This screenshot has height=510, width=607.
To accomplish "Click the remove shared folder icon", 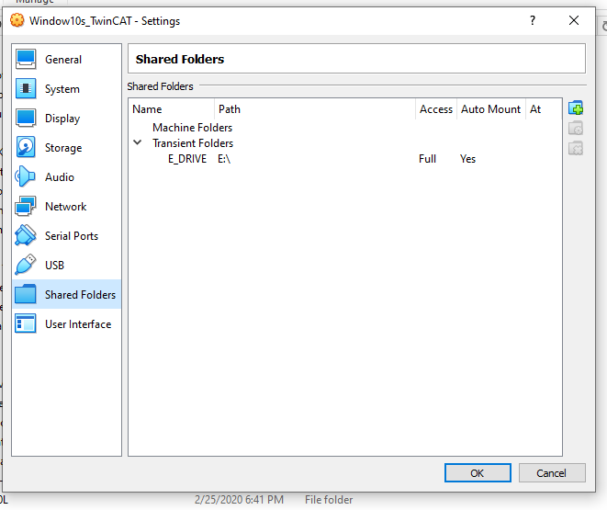I will pos(576,148).
